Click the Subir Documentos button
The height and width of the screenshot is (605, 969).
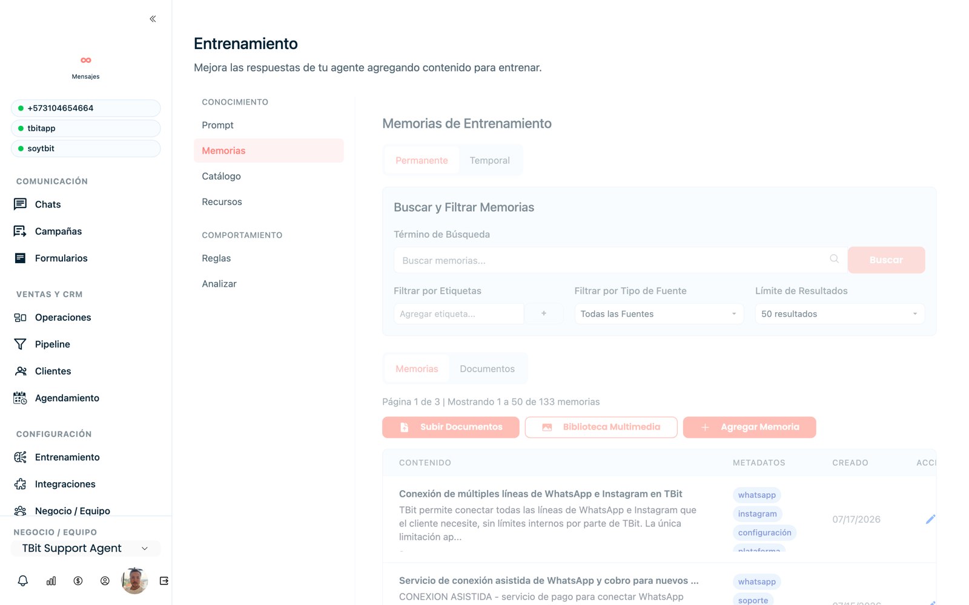pyautogui.click(x=451, y=427)
